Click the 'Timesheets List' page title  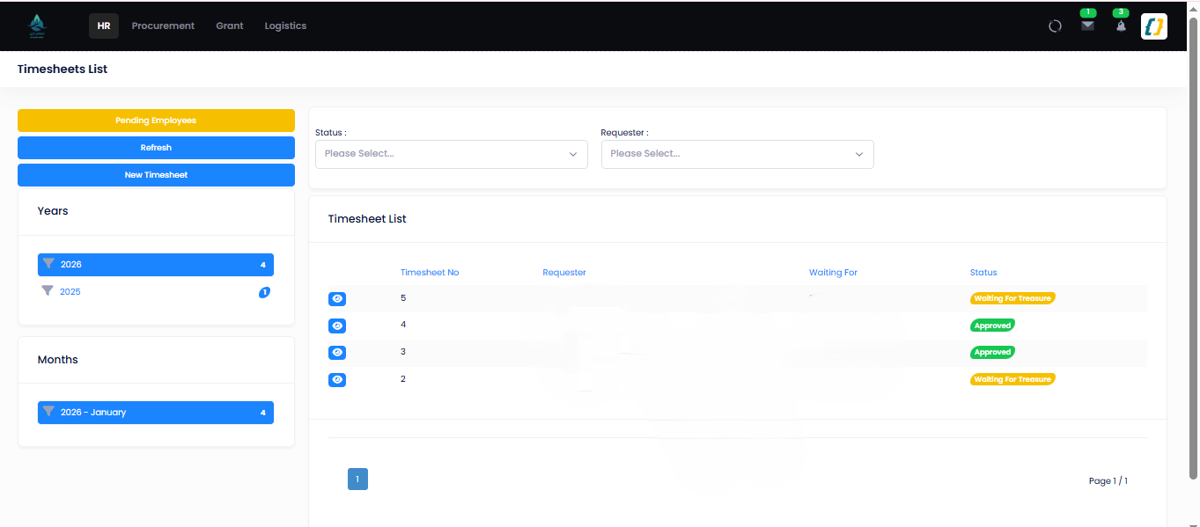pyautogui.click(x=63, y=69)
